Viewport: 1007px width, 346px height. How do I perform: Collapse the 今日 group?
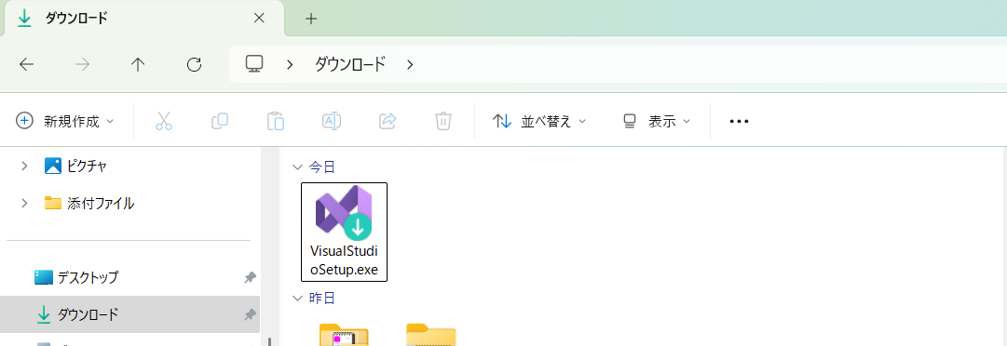tap(297, 167)
